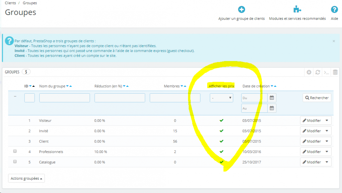Go to Clients breadcrumb link
The image size is (342, 193).
tap(10, 3)
